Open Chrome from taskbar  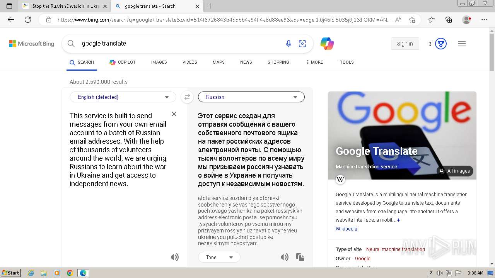(70, 273)
